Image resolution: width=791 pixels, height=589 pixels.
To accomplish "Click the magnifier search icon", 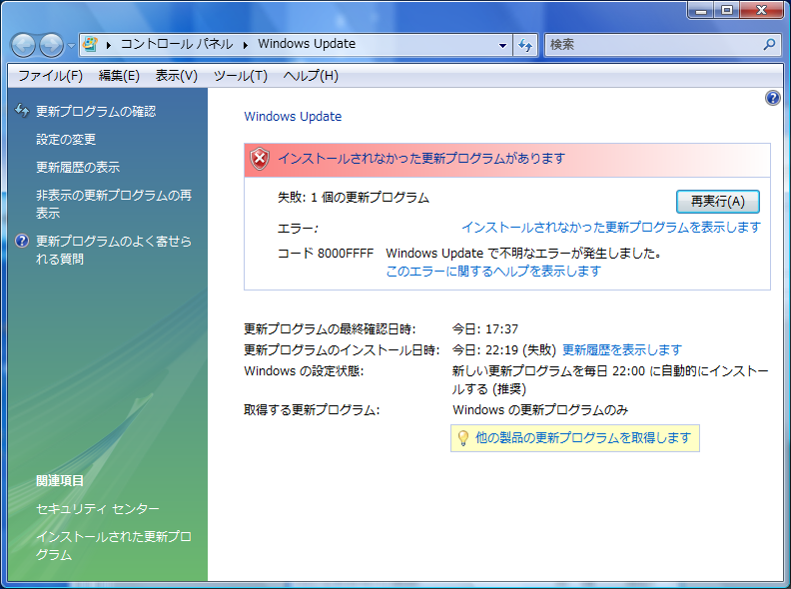I will click(x=769, y=44).
